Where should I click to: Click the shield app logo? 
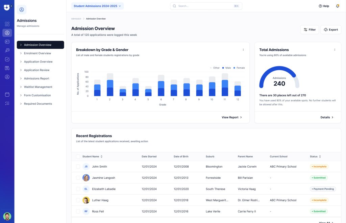pyautogui.click(x=7, y=7)
